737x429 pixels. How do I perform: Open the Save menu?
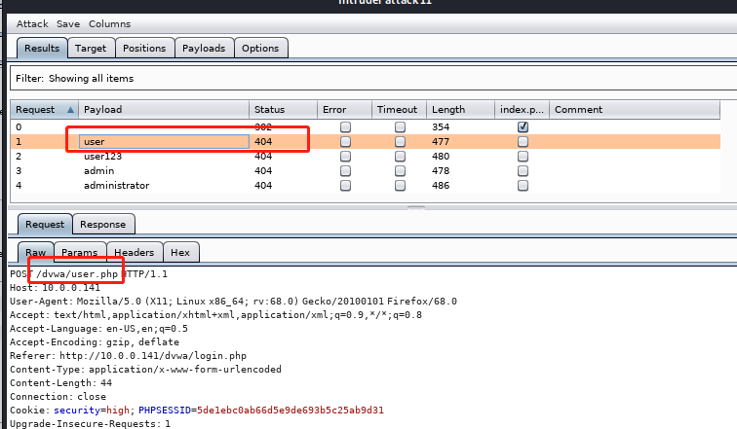[x=68, y=24]
